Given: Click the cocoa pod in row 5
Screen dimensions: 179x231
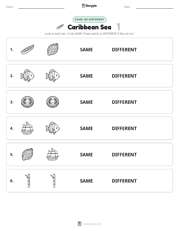Looking at the screenshot, I should [x=28, y=154].
